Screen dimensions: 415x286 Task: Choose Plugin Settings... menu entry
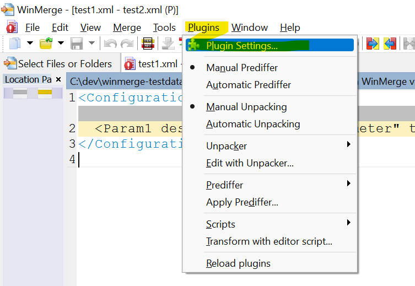tap(270, 45)
